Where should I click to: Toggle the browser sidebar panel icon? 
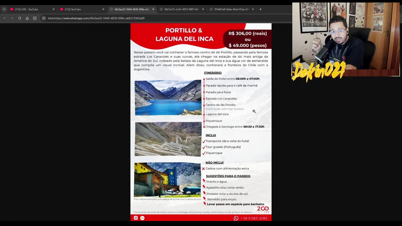pos(35,18)
